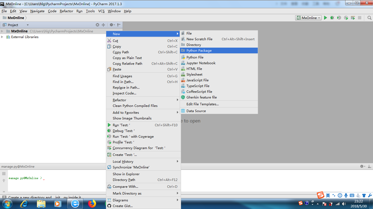
Task: Click Cut in the context menu
Action: (143, 41)
